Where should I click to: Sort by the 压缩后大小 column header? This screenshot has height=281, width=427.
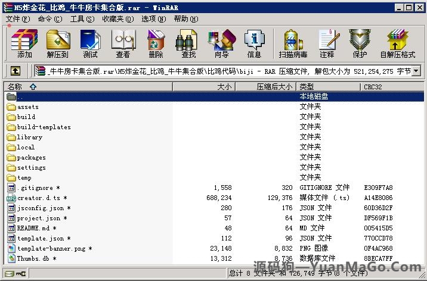[265, 87]
